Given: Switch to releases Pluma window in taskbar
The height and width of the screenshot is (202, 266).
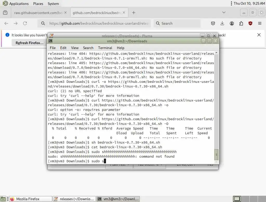Looking at the screenshot, I should (74, 199).
